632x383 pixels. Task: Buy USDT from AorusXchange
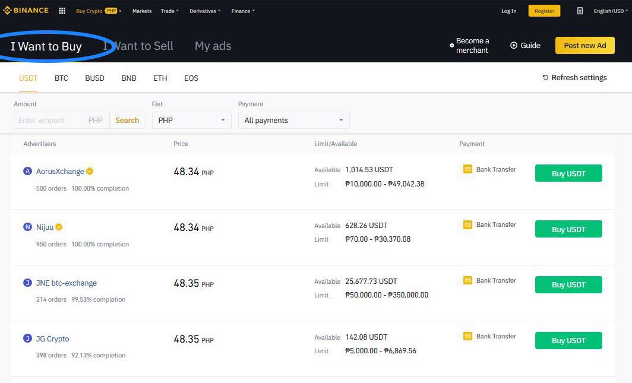tap(568, 173)
